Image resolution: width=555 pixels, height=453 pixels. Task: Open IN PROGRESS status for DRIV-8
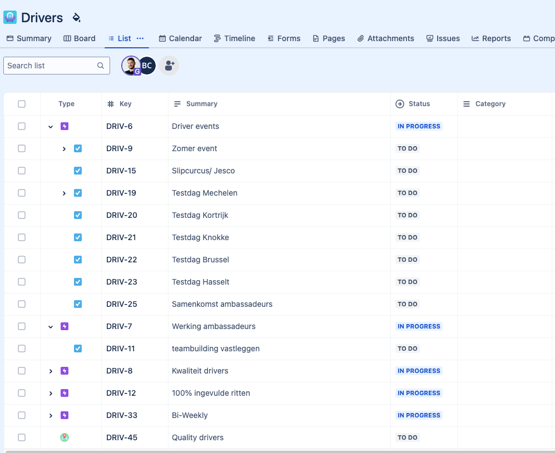(419, 371)
